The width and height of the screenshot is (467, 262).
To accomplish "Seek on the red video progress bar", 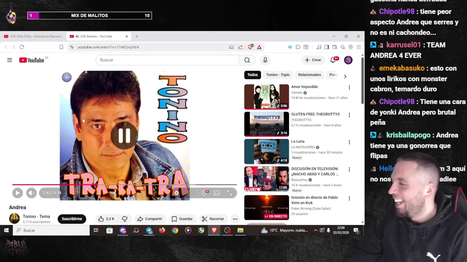I will (x=124, y=185).
